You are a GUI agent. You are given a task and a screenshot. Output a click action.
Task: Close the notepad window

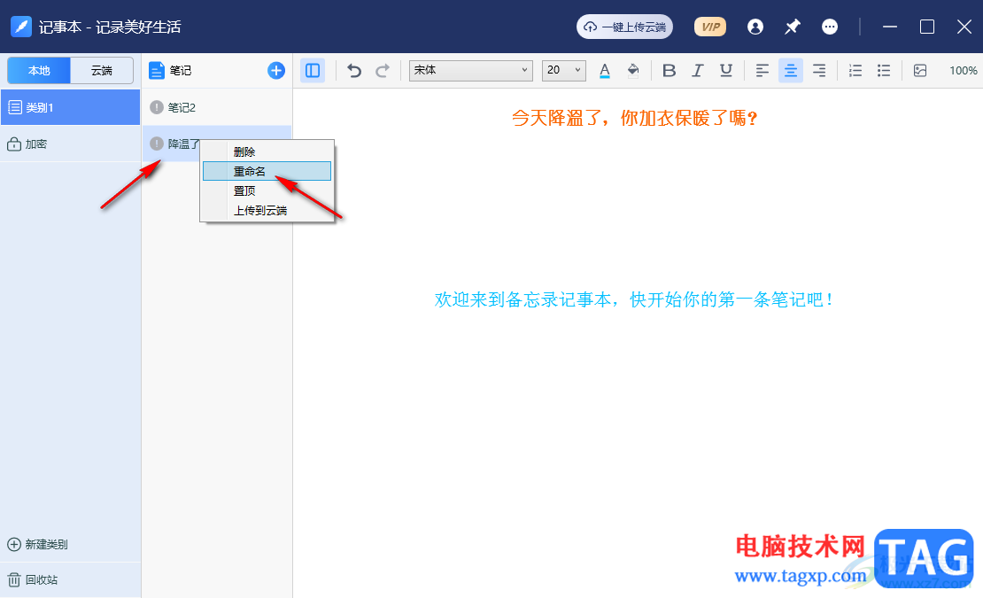(964, 27)
